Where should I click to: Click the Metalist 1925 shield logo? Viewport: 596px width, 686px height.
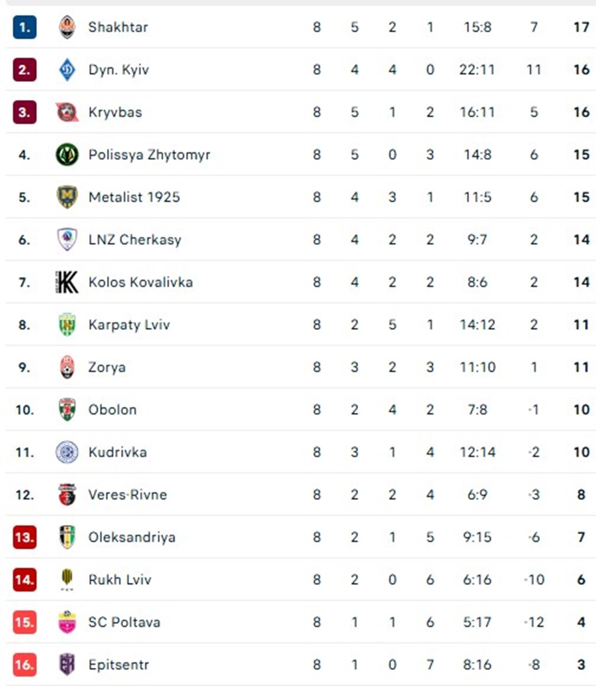pyautogui.click(x=67, y=197)
